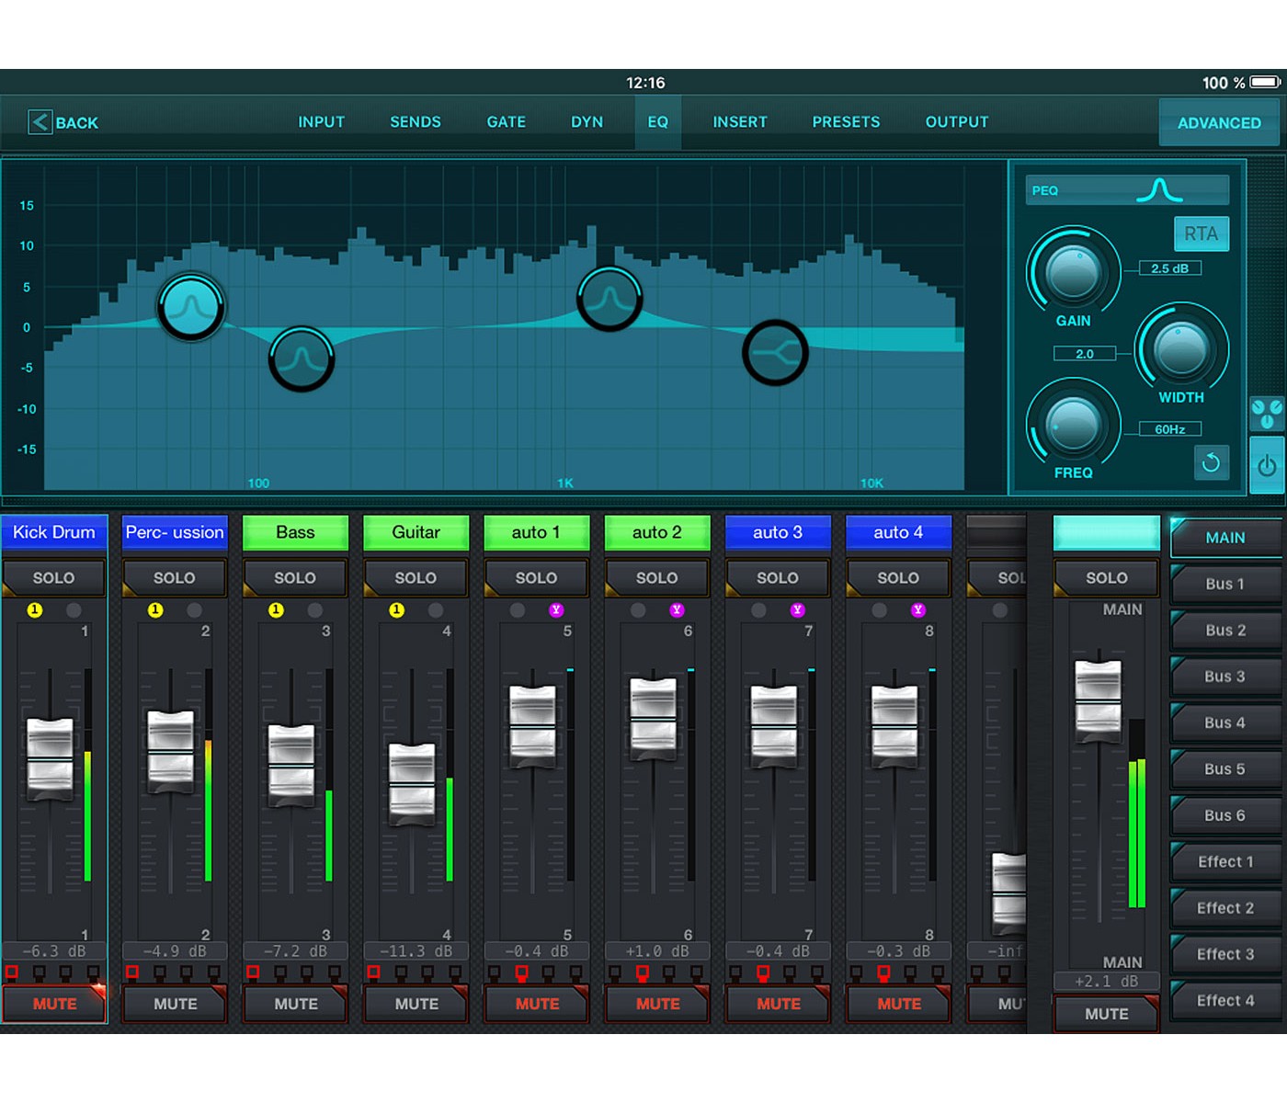Switch to the GATE tab
This screenshot has height=1103, width=1287.
click(x=506, y=122)
